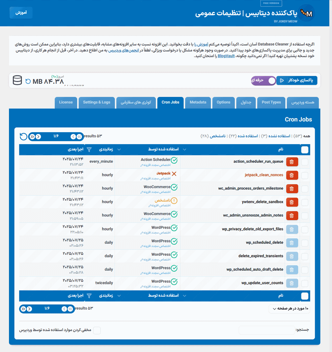332x352 pixels.
Task: Check the select-all checkbox in the table header
Action: pos(304,150)
